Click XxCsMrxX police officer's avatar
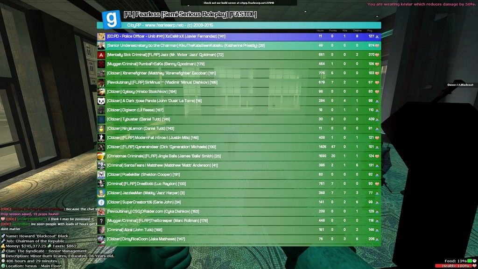Image resolution: width=478 pixels, height=269 pixels. (x=101, y=36)
